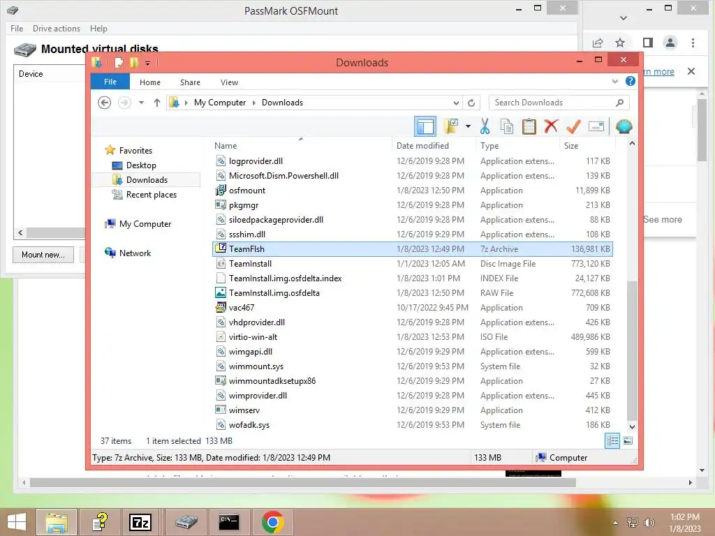Select Recent places in the navigation pane
The height and width of the screenshot is (536, 715).
click(151, 195)
